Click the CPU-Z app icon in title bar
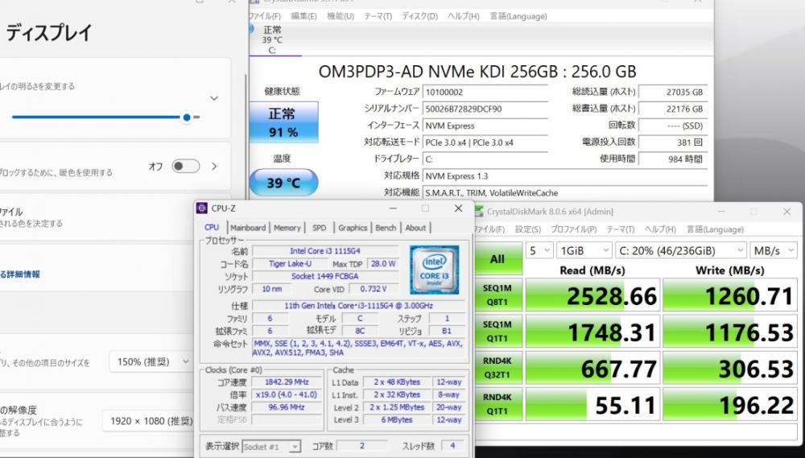Viewport: 805px width, 458px height. (202, 208)
